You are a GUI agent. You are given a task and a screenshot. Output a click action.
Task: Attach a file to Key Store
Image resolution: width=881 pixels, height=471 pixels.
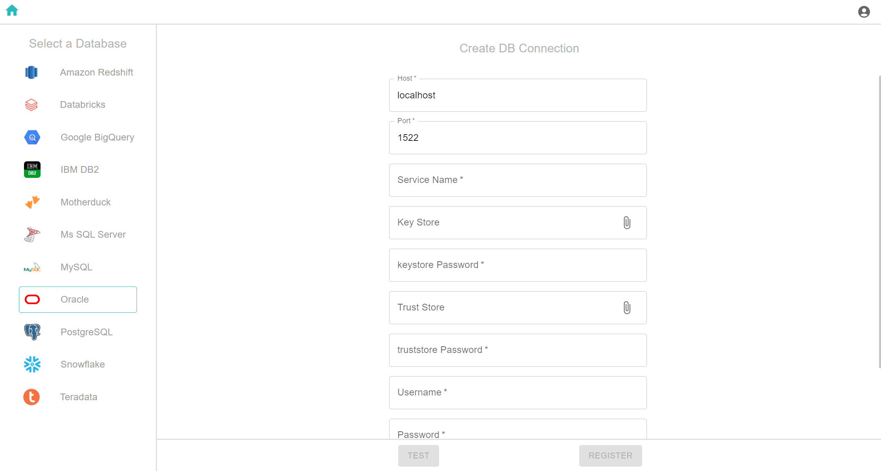627,223
